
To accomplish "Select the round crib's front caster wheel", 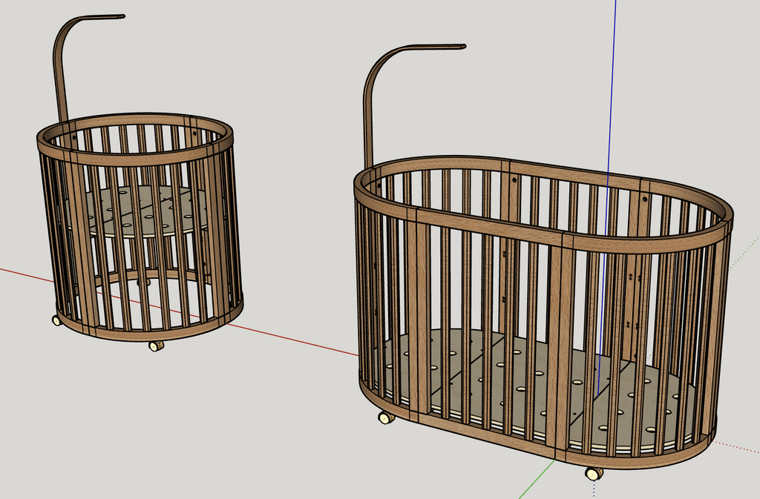I will [156, 346].
